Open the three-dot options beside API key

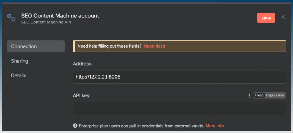pos(249,95)
